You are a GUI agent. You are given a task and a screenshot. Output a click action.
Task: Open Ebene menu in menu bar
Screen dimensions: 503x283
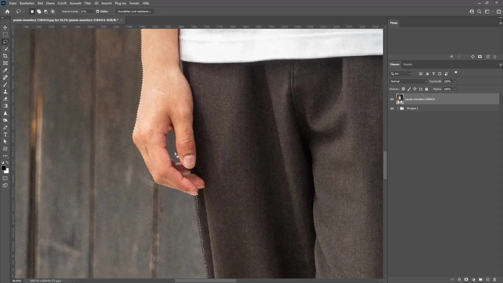tap(50, 3)
